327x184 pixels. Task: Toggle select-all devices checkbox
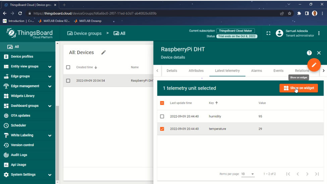click(68, 67)
